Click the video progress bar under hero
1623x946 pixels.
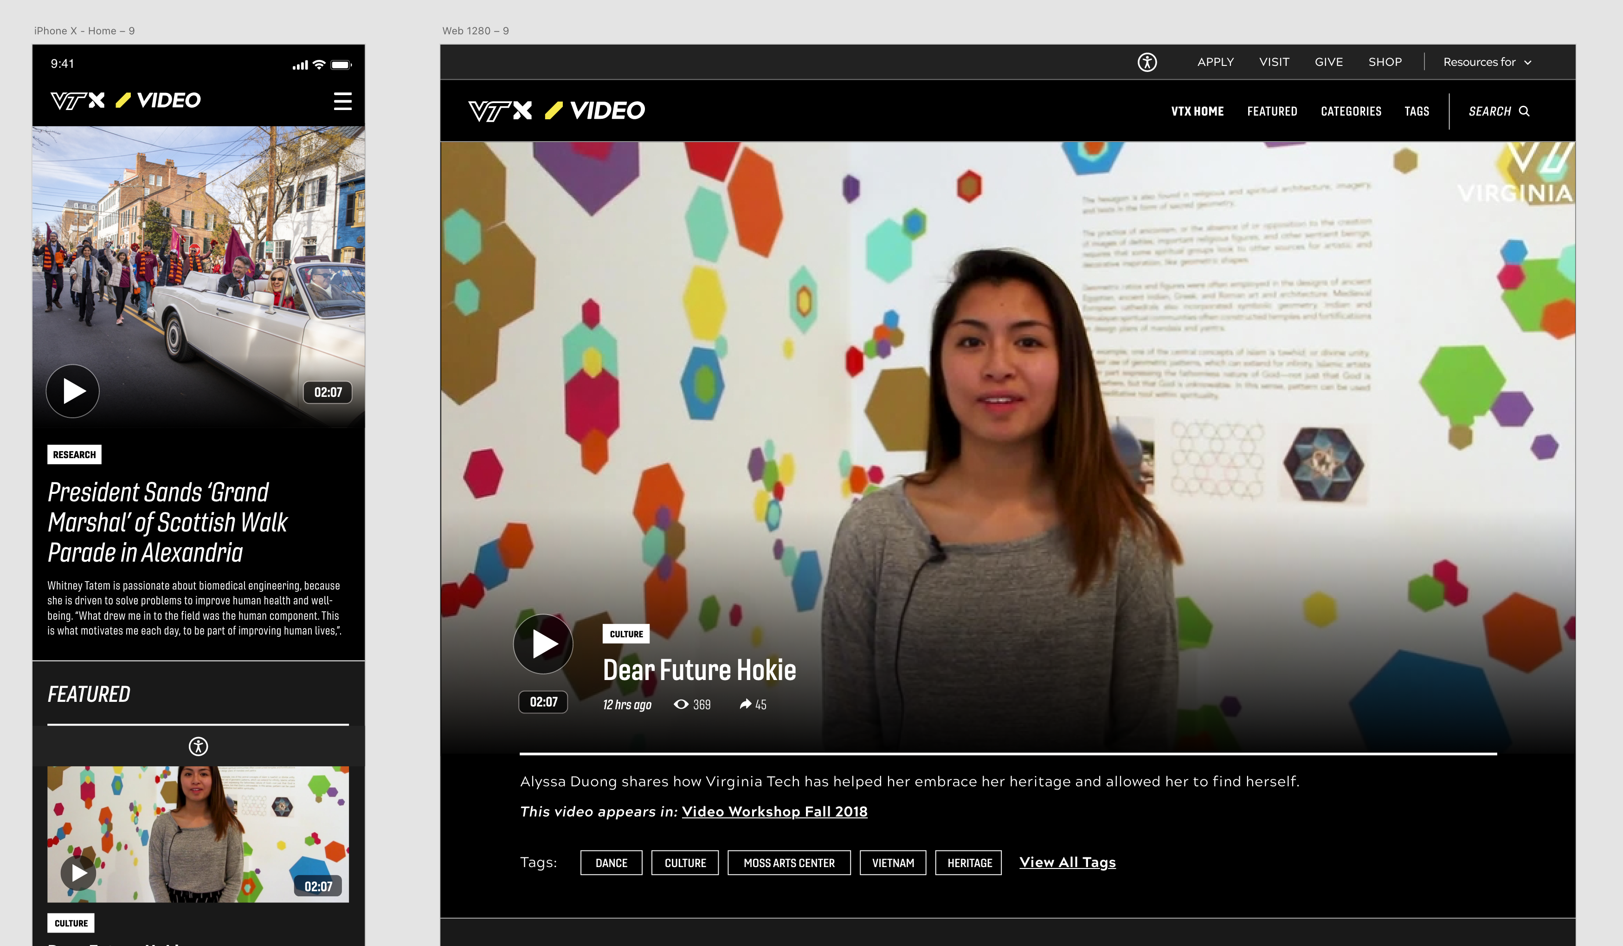point(1007,753)
